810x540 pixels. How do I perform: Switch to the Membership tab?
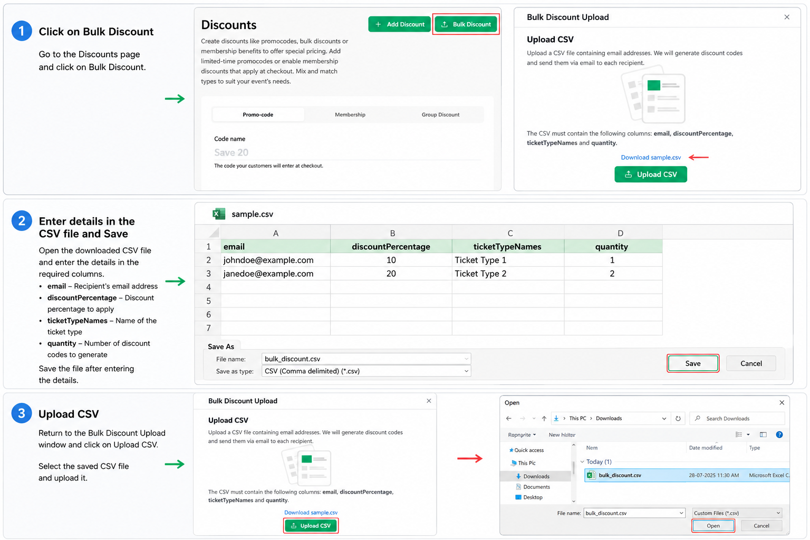point(350,114)
